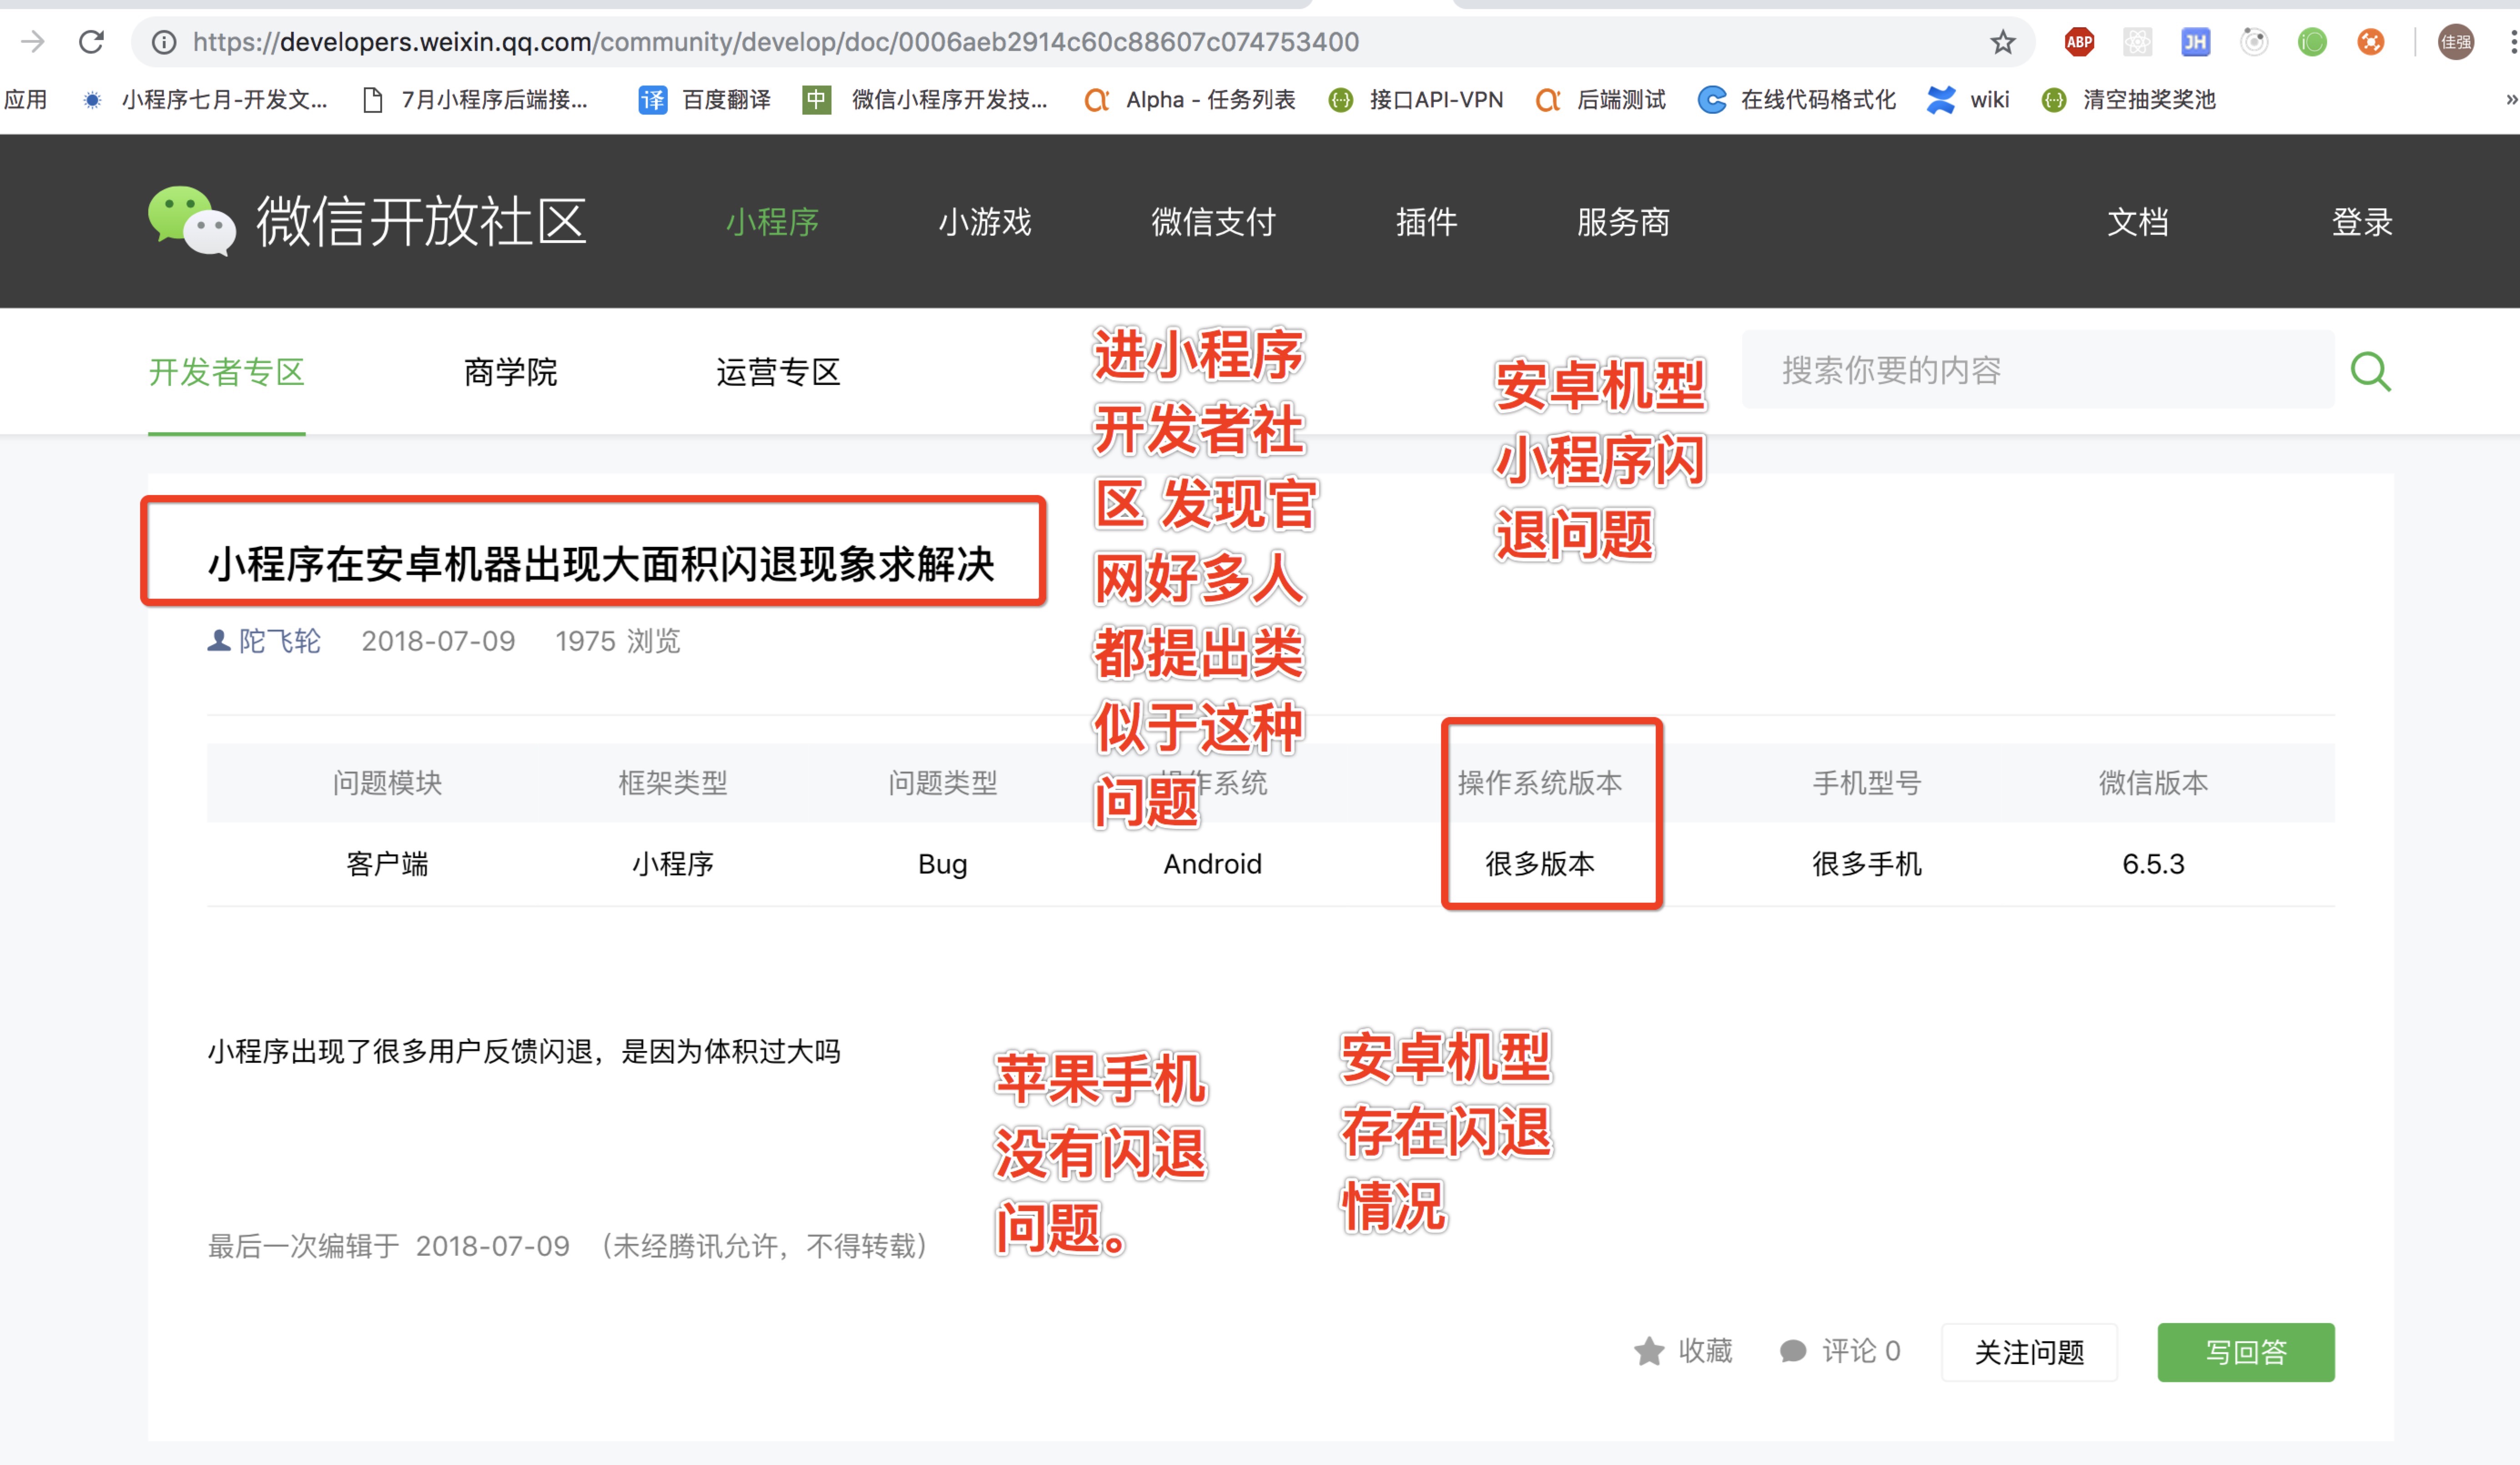Open the 百度翻译 bookmark

pyautogui.click(x=705, y=99)
